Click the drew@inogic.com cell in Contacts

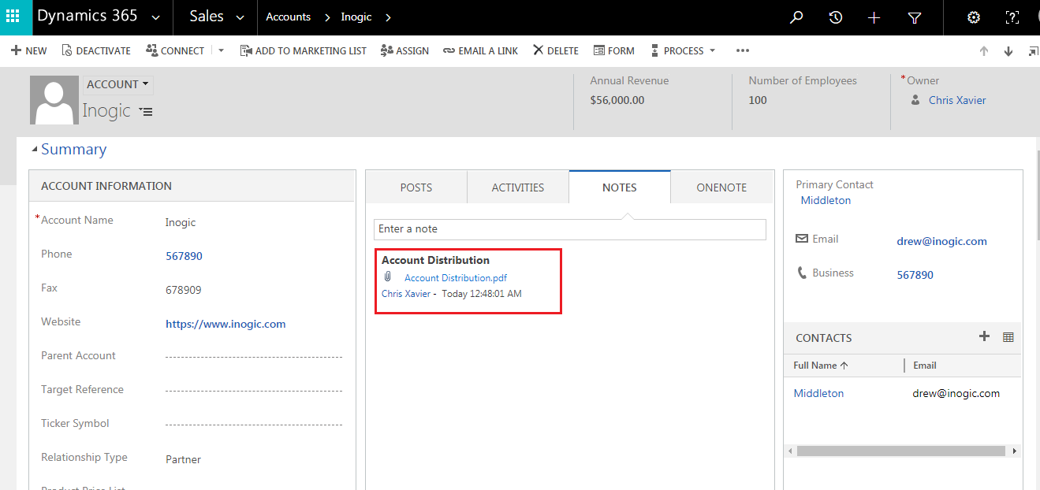pyautogui.click(x=956, y=393)
